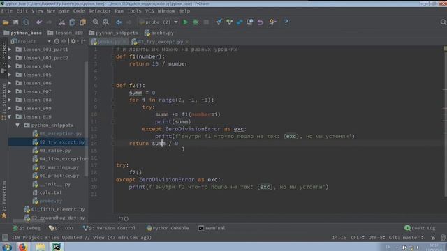This screenshot has height=251, width=447.
Task: Expand the lesson_006 folder
Action: [10, 83]
